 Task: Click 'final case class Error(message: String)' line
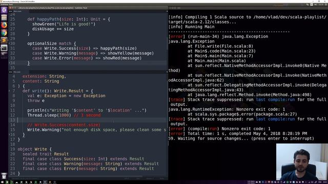[x=88, y=169]
